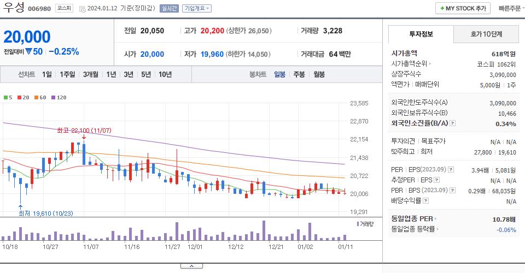The height and width of the screenshot is (273, 525).
Task: Open help icon beside PER EPS(2023.09)
Action: click(451, 170)
